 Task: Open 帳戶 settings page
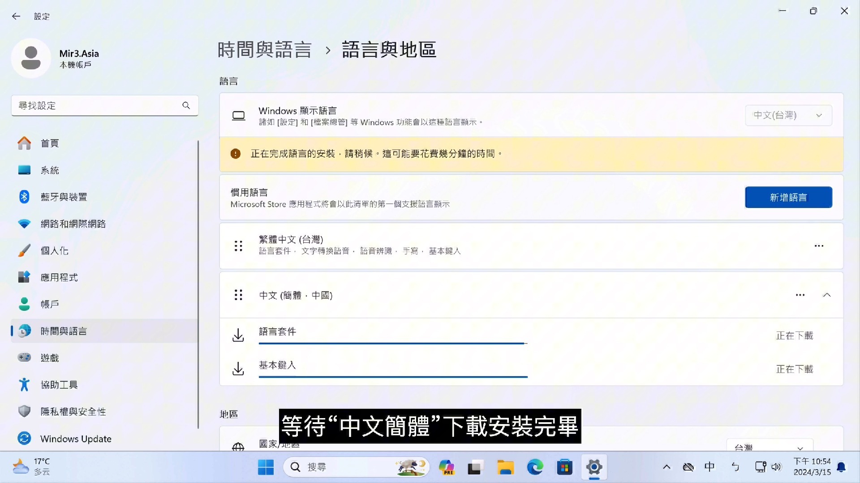pos(50,304)
